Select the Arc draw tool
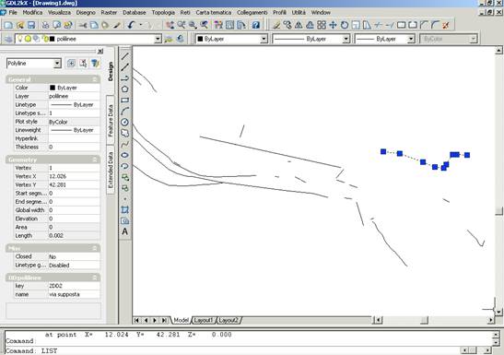The height and width of the screenshot is (355, 504). (x=124, y=112)
